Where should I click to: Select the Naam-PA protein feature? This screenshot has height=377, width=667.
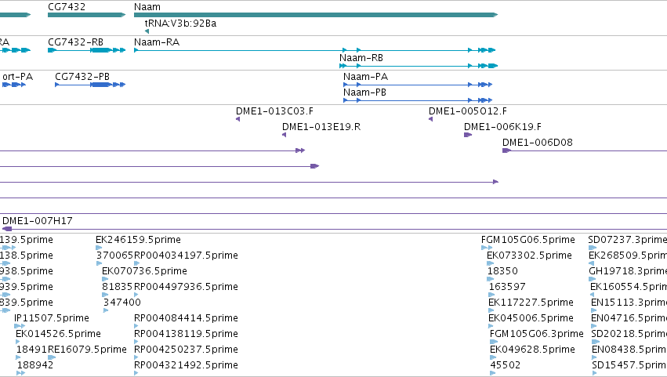(x=418, y=85)
